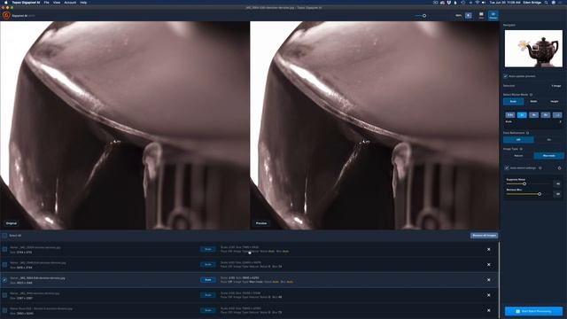
Task: Remove the first image with its X
Action: tap(488, 250)
